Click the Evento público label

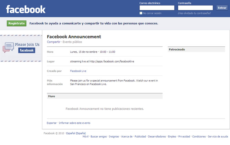72,42
